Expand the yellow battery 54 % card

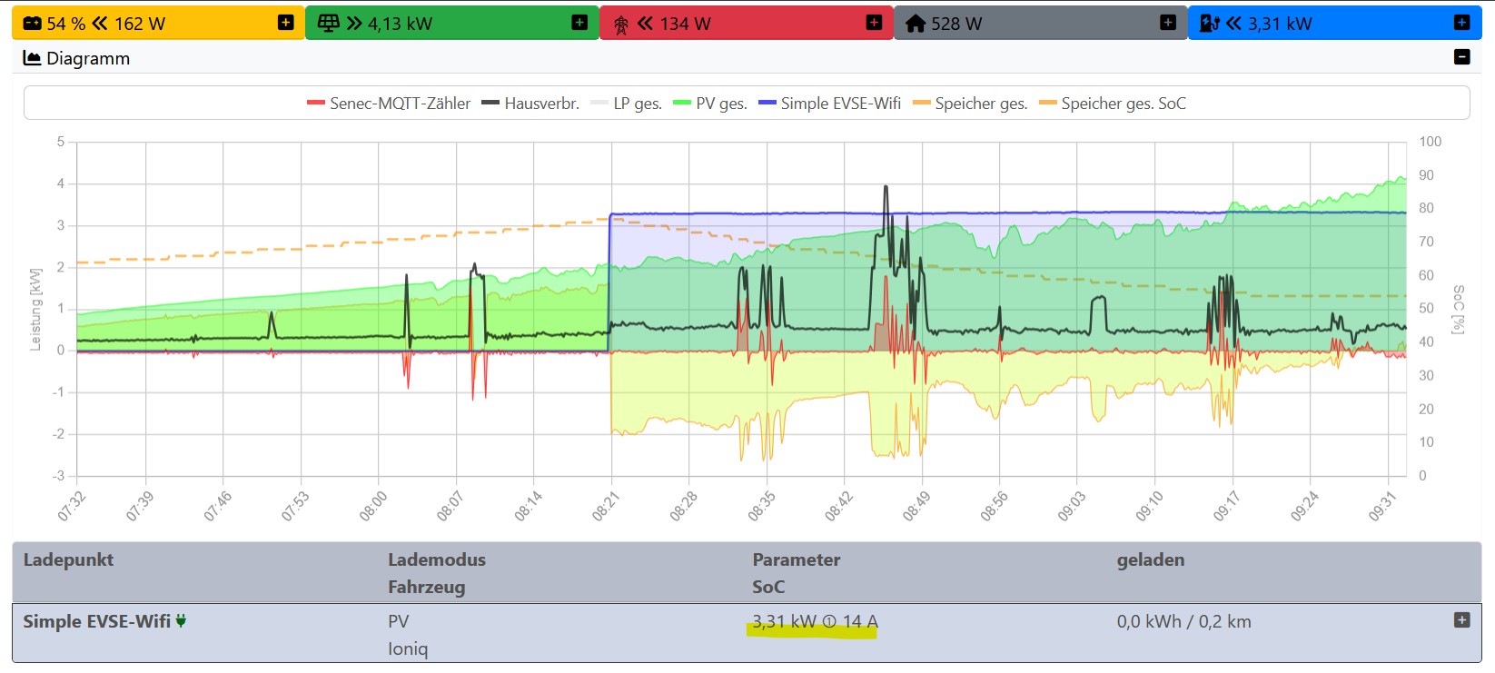[x=285, y=23]
